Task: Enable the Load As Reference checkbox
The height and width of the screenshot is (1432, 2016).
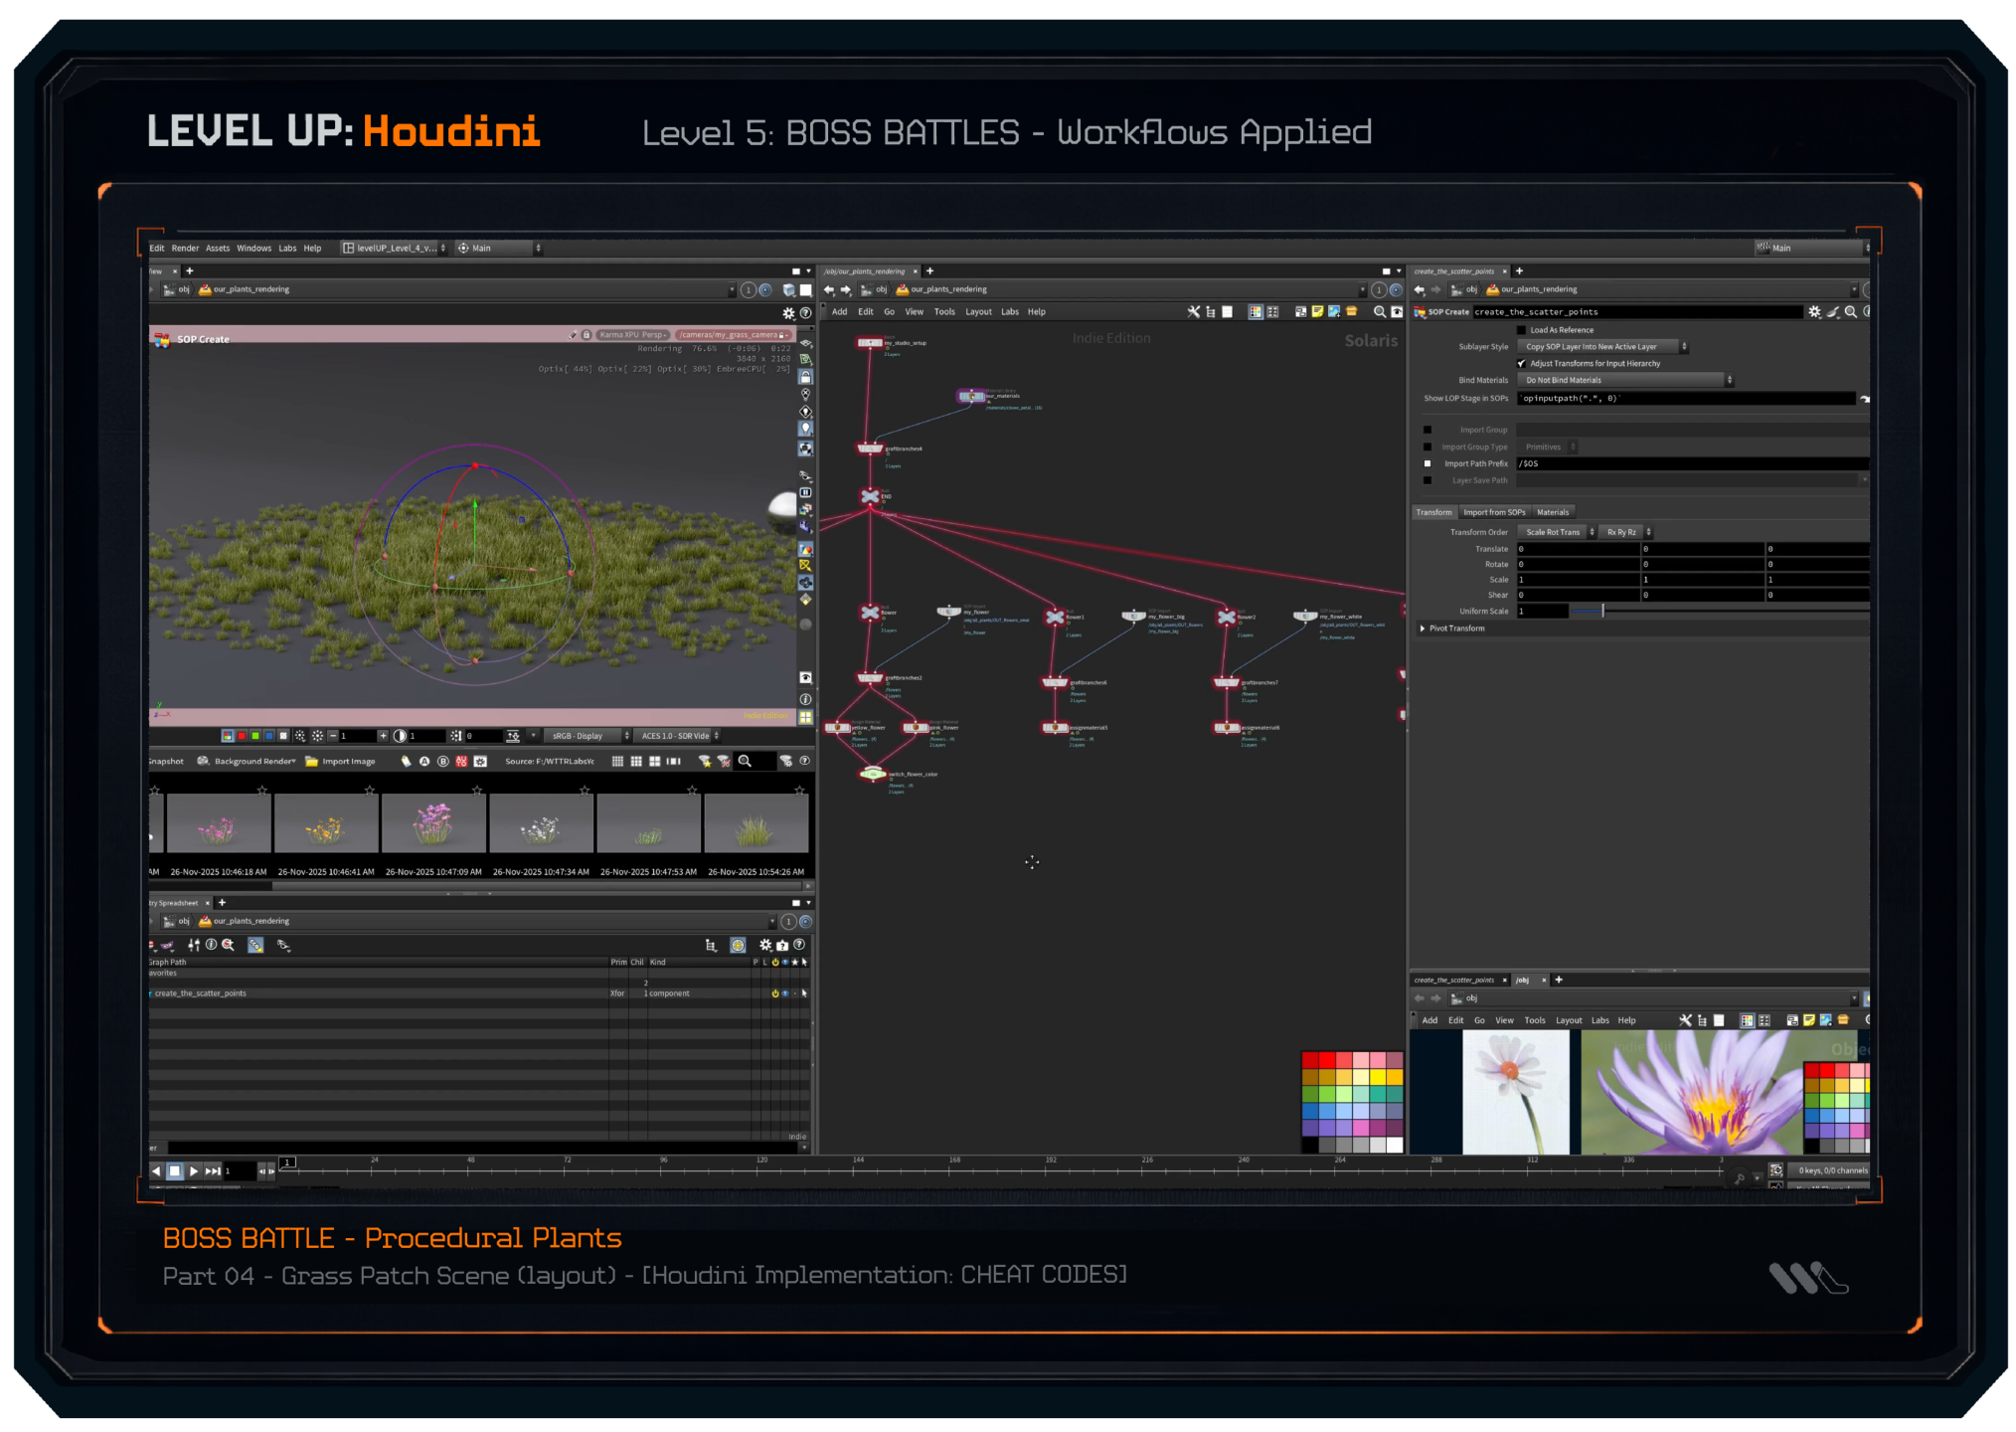Action: (x=1521, y=330)
